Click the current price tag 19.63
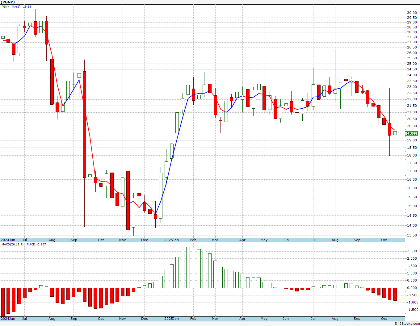This screenshot has width=420, height=326. (x=412, y=133)
